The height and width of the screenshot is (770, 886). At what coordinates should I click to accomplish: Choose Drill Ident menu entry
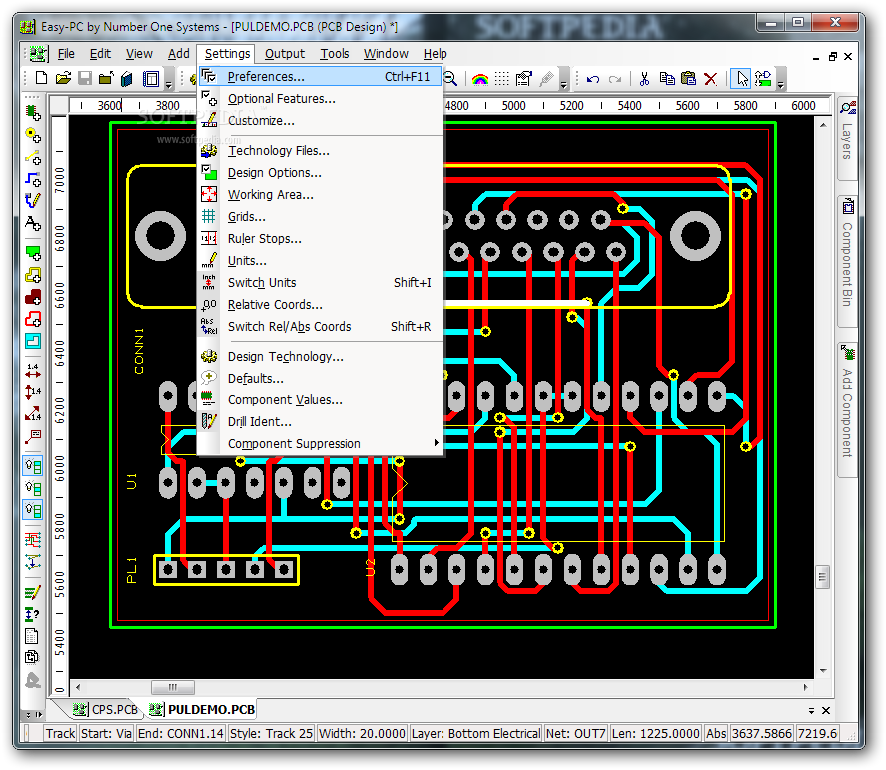point(320,422)
